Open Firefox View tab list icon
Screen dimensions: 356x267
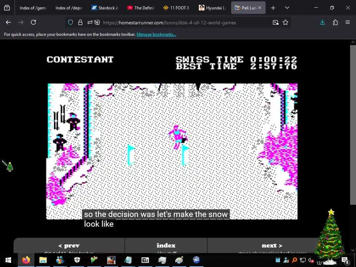pyautogui.click(x=7, y=8)
